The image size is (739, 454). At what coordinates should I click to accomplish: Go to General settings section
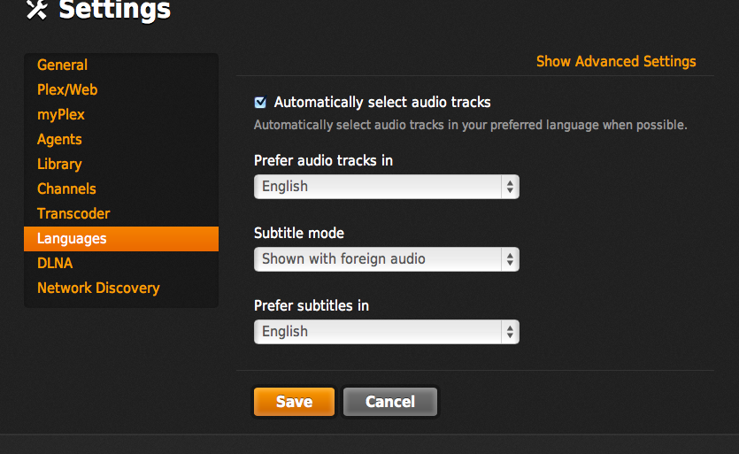click(x=62, y=65)
